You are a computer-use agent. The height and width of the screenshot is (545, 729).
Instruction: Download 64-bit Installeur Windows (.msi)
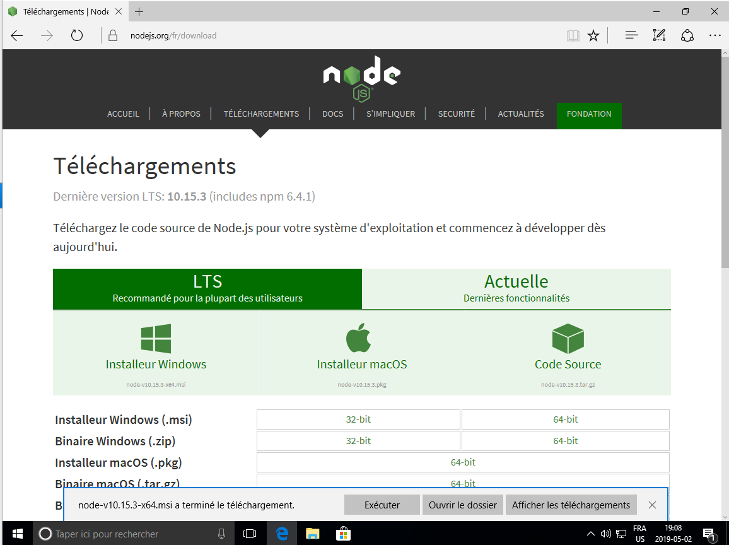click(565, 419)
